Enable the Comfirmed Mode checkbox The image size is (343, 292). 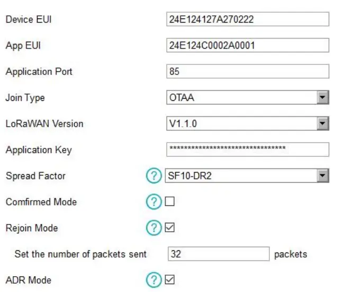(x=170, y=202)
